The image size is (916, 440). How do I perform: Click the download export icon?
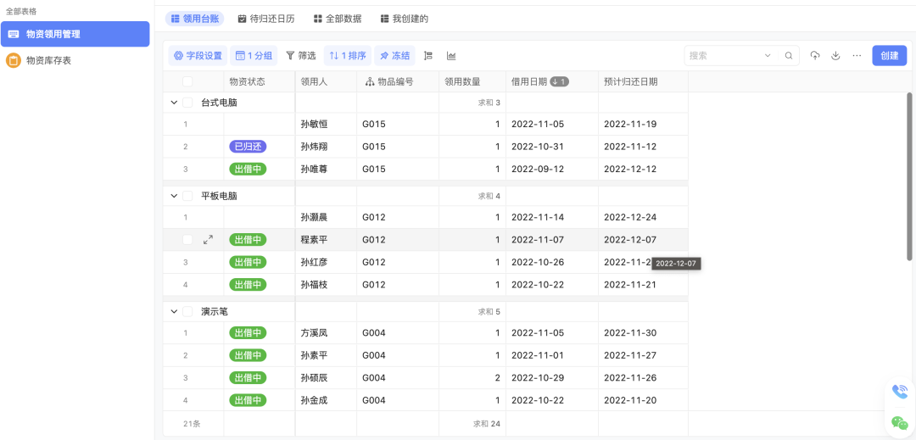(x=835, y=55)
